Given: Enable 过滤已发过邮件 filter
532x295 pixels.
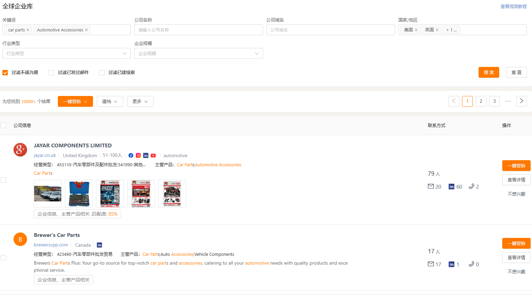Looking at the screenshot, I should (51, 73).
